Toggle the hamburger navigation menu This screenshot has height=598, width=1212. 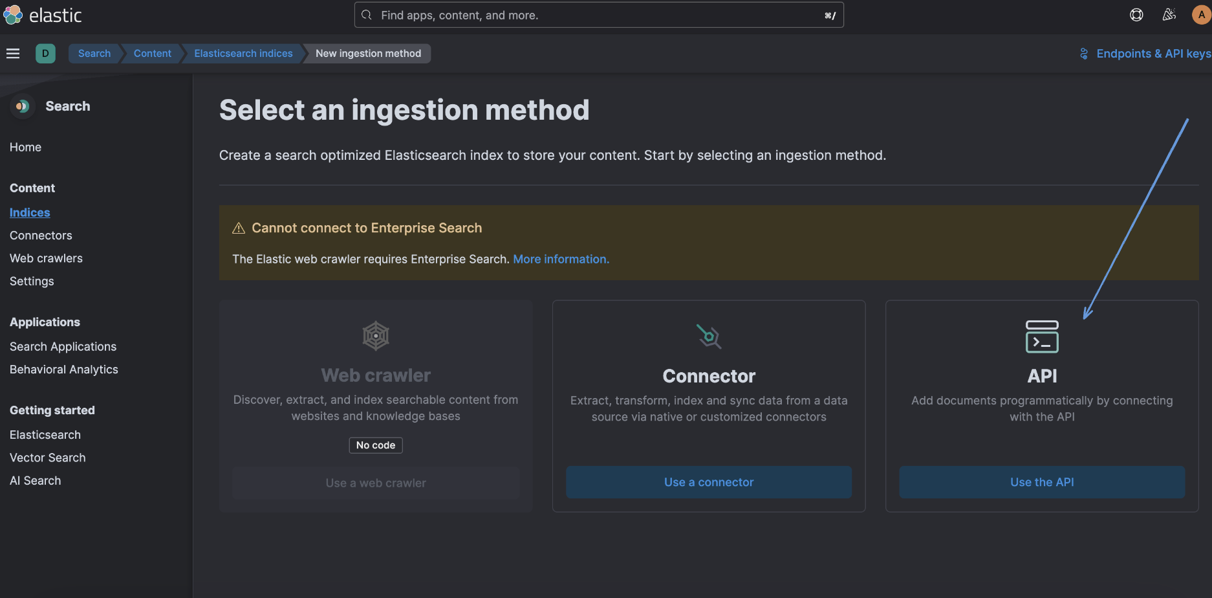(13, 54)
